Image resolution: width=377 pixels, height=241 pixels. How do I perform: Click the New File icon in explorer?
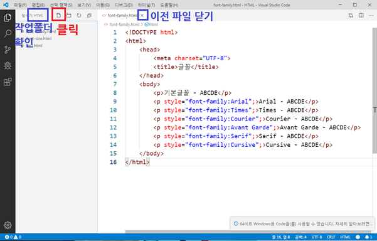59,16
